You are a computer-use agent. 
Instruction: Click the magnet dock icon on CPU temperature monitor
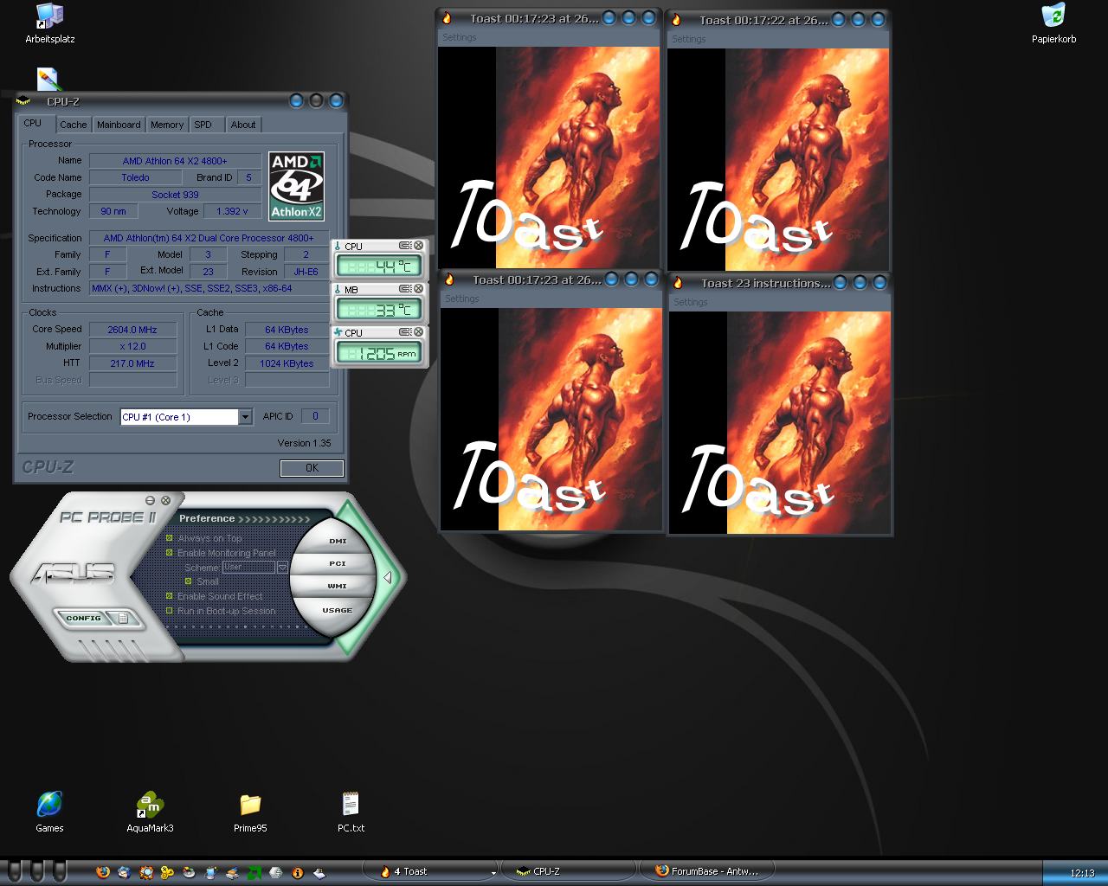point(405,246)
